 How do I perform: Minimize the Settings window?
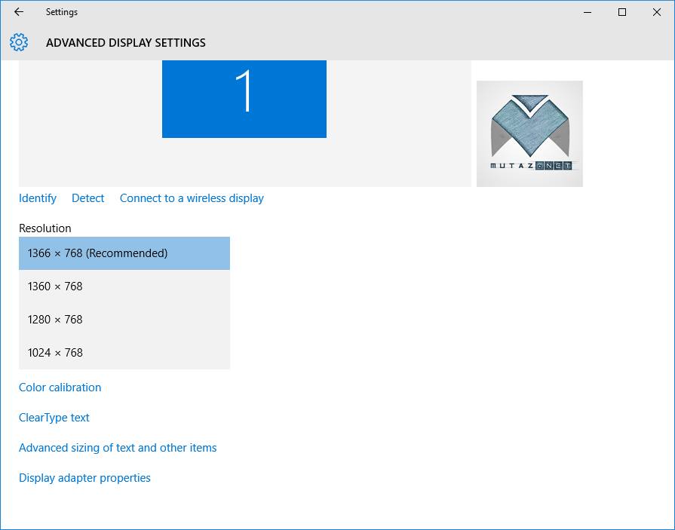(x=588, y=12)
